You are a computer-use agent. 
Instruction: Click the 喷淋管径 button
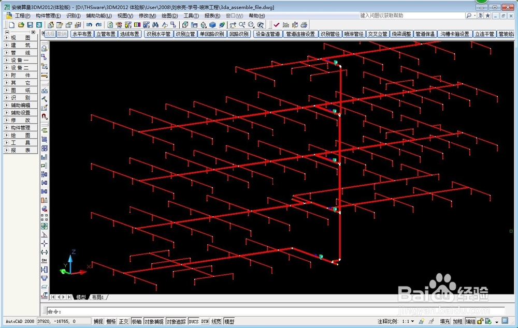tap(354, 34)
